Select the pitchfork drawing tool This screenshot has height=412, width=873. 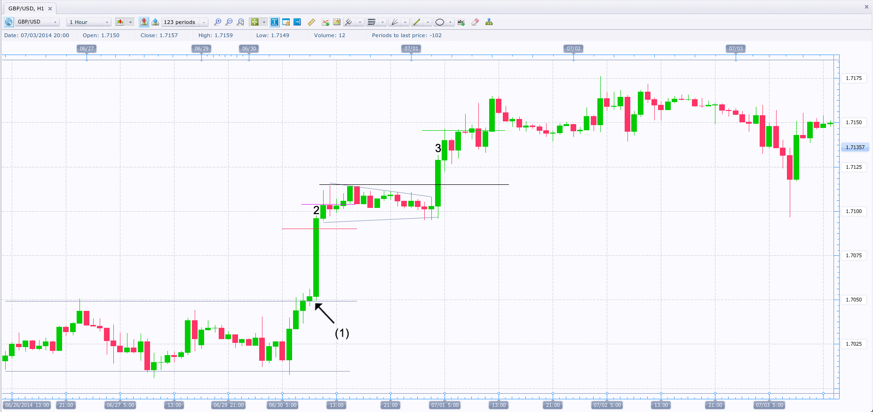point(349,22)
